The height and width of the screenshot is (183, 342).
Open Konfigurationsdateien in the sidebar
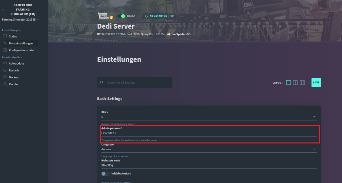pyautogui.click(x=23, y=50)
